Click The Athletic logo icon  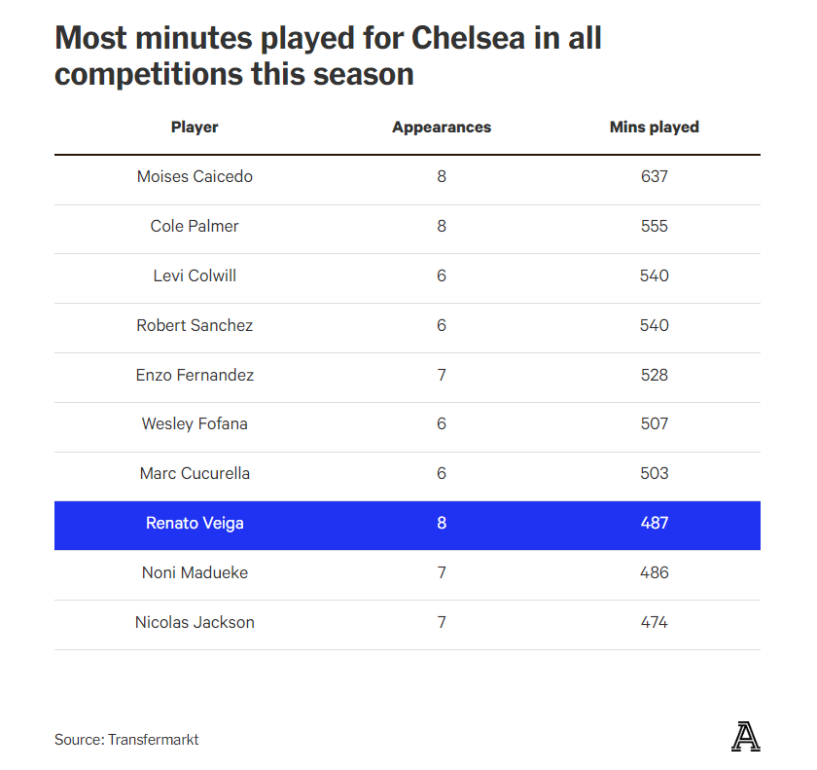[745, 736]
